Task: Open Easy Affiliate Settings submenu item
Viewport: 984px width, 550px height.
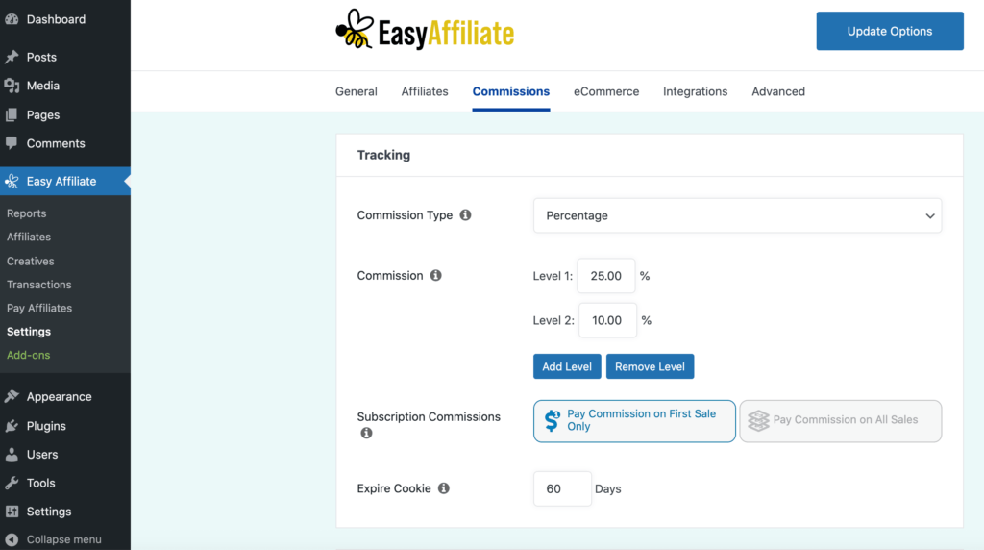Action: 29,332
